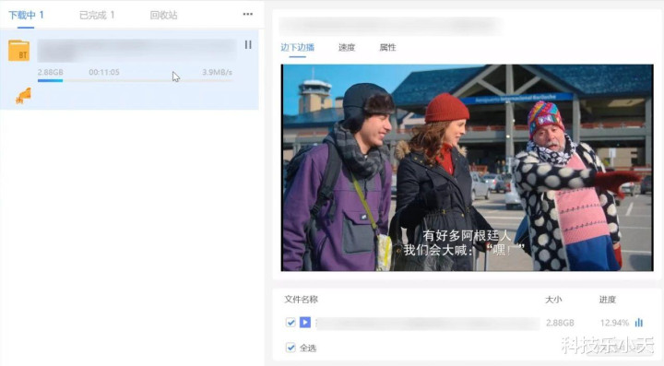Image resolution: width=664 pixels, height=366 pixels.
Task: Select the 边下边播 tab
Action: pyautogui.click(x=297, y=47)
